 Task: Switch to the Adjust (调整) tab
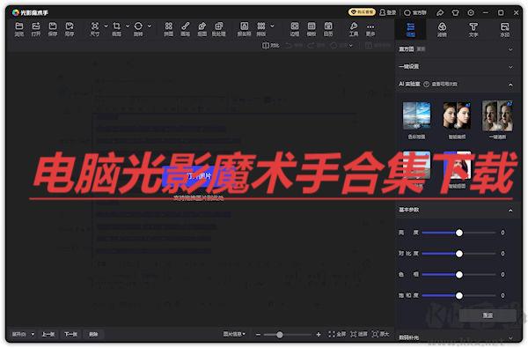click(410, 29)
